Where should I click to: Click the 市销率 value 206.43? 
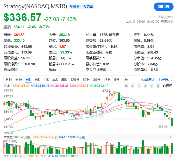click(x=152, y=52)
